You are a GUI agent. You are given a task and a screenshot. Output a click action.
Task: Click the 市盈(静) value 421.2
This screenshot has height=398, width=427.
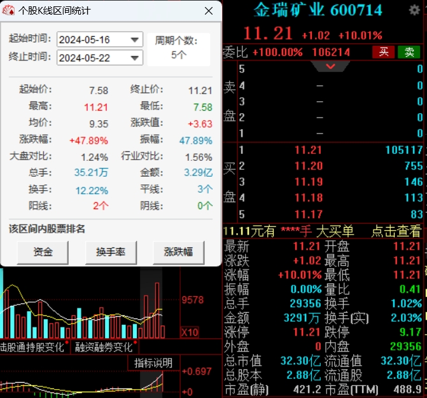tap(307, 390)
